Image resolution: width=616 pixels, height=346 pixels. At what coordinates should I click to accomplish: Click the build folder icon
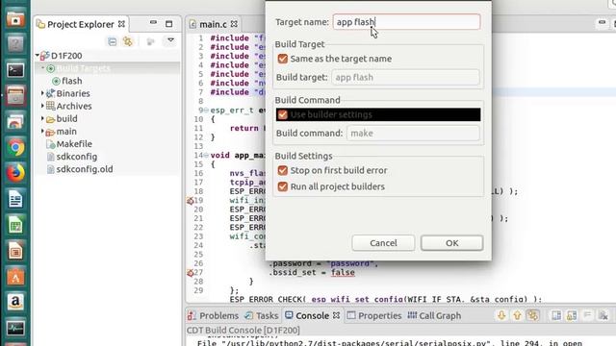pos(50,119)
